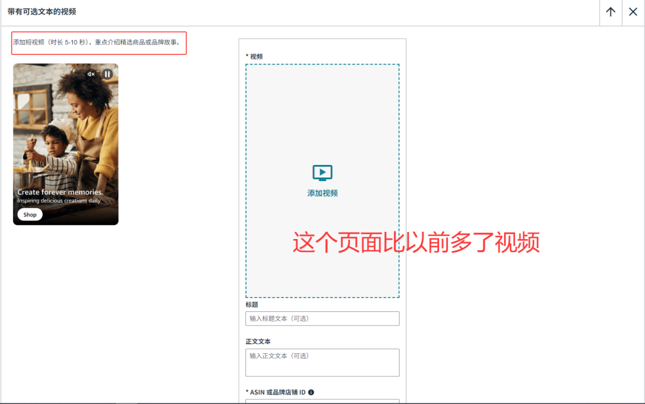Toggle playback on the kitchen video preview
645x404 pixels.
[107, 74]
